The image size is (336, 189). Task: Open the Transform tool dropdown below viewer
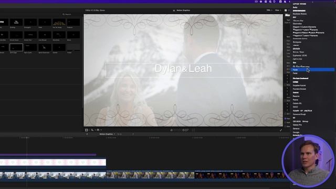(87, 130)
